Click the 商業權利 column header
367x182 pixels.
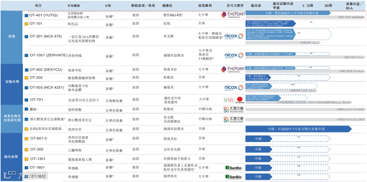pyautogui.click(x=205, y=5)
